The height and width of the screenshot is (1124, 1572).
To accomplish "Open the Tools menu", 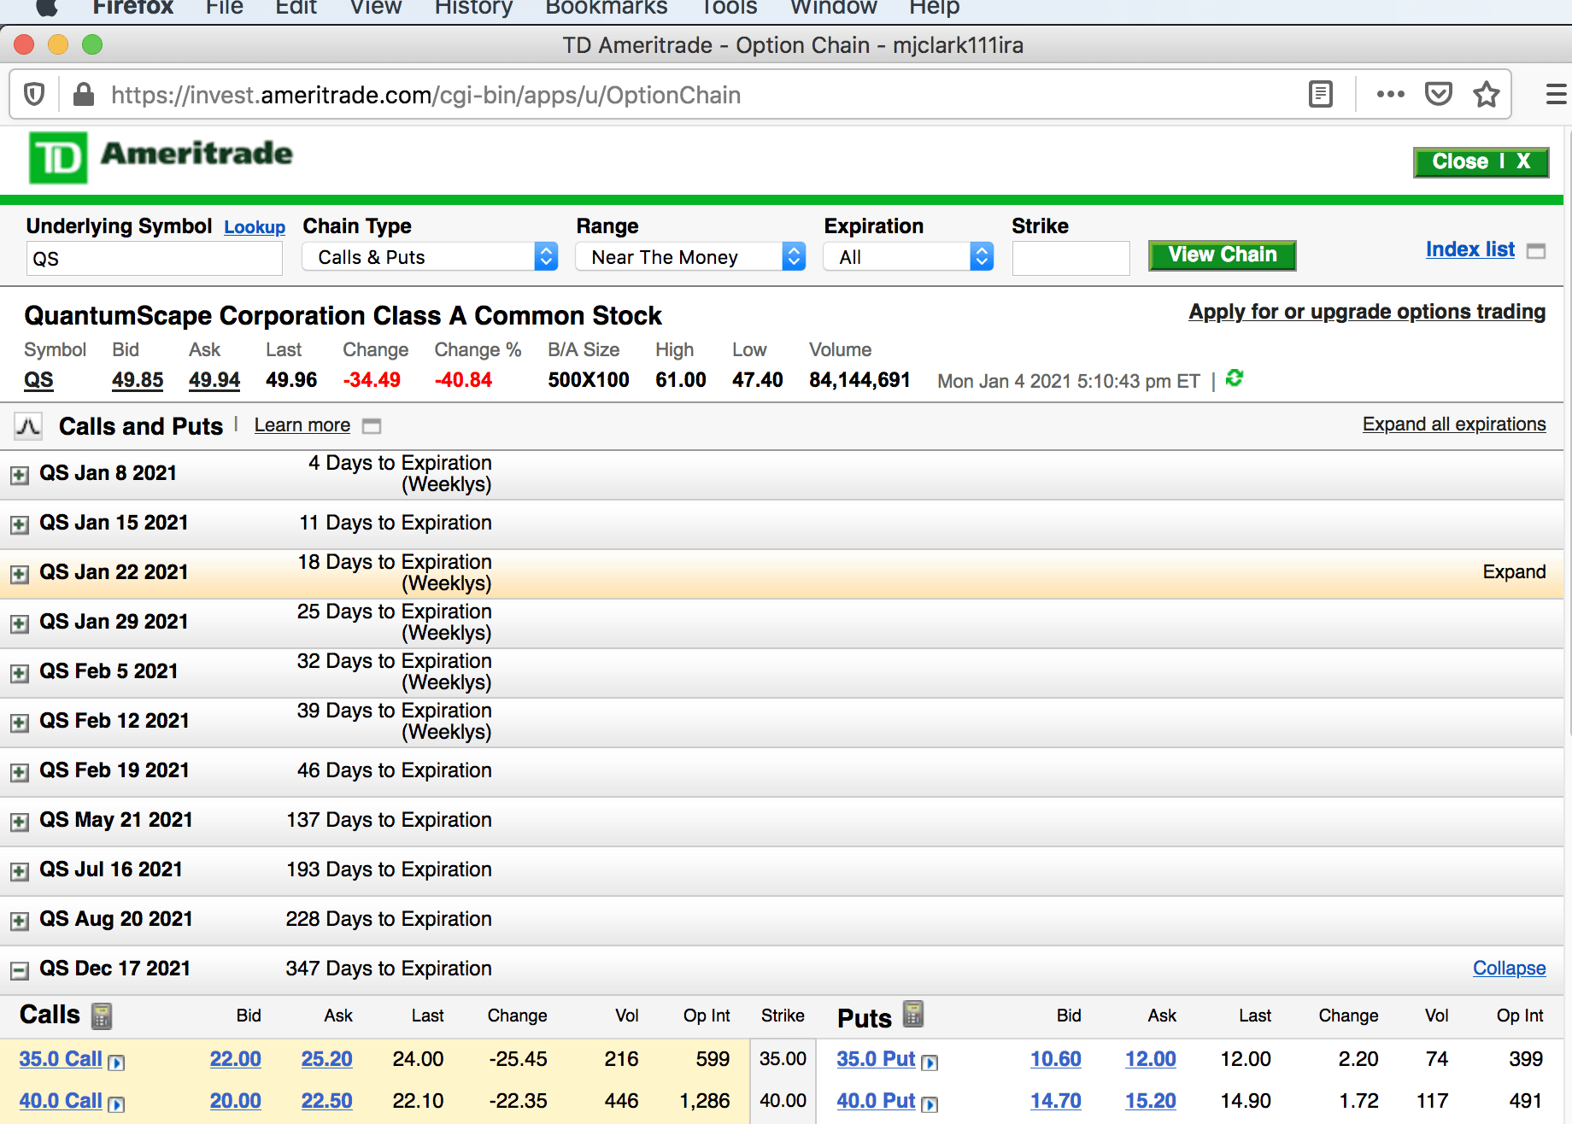I will pyautogui.click(x=729, y=8).
